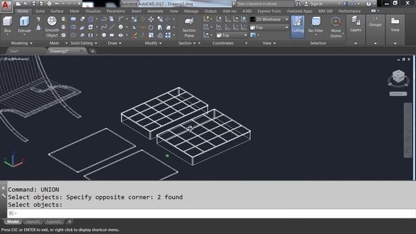Expand the Modeling panel
This screenshot has height=234, width=416.
click(21, 43)
